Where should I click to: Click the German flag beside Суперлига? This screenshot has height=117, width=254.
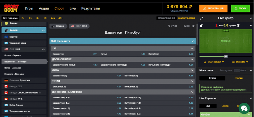point(6,80)
